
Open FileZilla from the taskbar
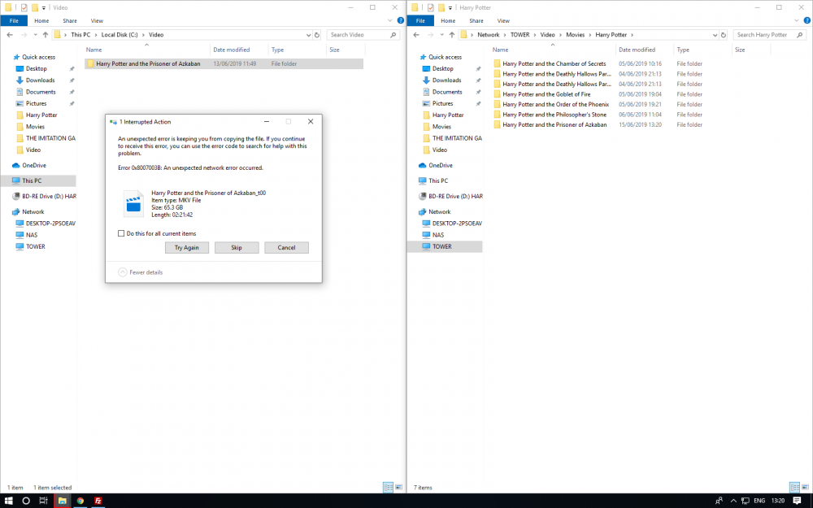tap(98, 501)
